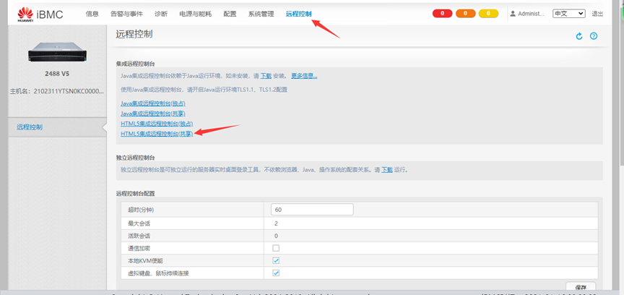Open the help question mark icon

coord(594,36)
